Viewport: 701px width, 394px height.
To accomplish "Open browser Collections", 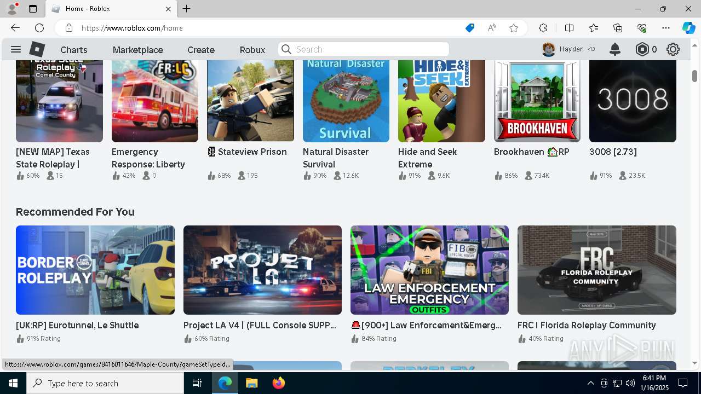I will [618, 28].
